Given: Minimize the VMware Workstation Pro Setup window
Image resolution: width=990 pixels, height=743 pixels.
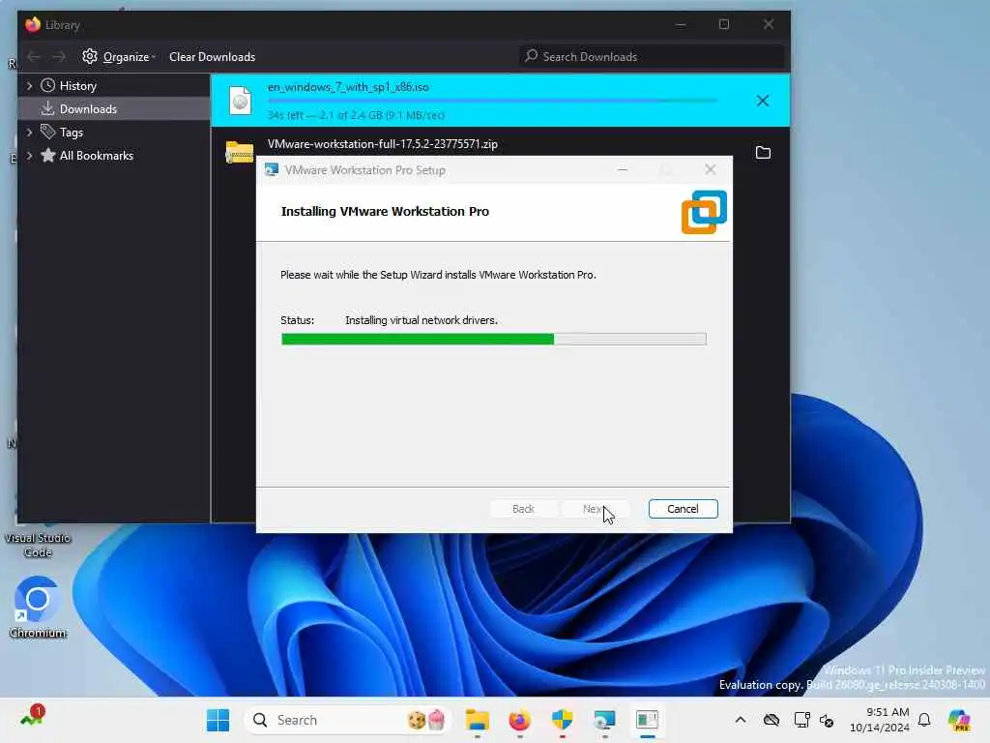Looking at the screenshot, I should [x=623, y=170].
